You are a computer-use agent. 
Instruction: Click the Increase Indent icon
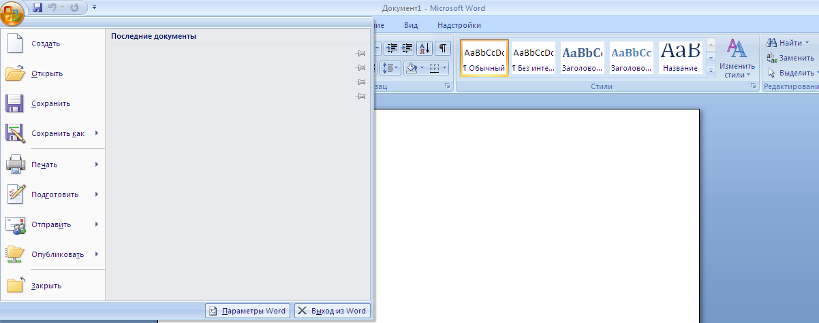(407, 48)
